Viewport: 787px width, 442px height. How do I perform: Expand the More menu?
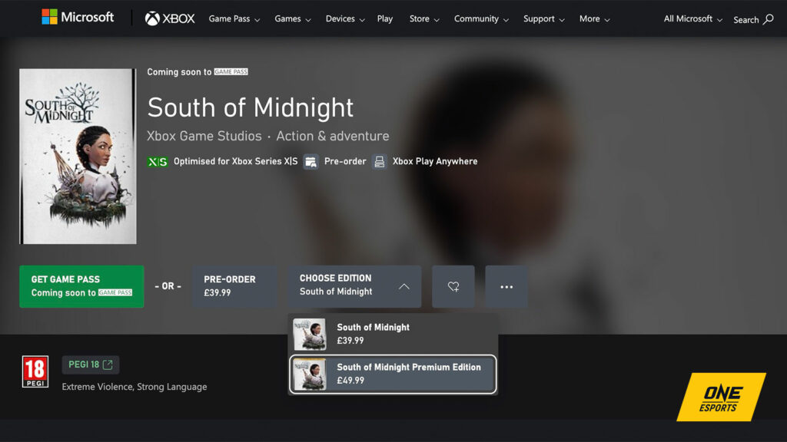pos(594,19)
